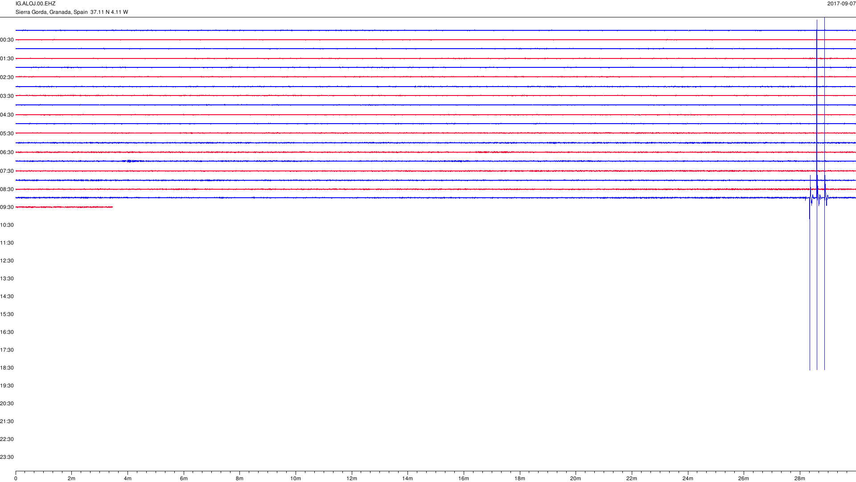
Task: Click the 10:30 time label
Action: click(x=7, y=225)
